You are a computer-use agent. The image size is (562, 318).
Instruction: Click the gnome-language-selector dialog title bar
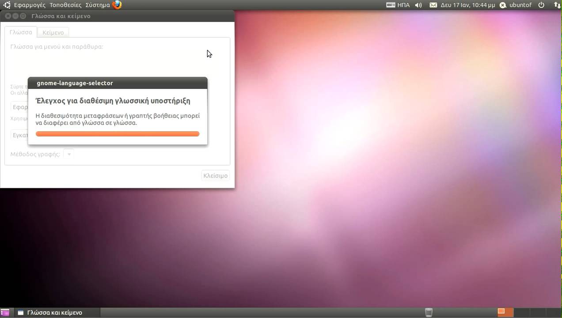[x=118, y=83]
